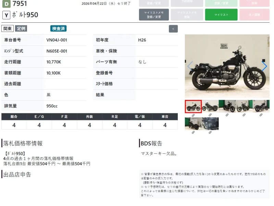274x206 pixels.
Task: Click the document mileage 10,100K
Action: click(53, 73)
